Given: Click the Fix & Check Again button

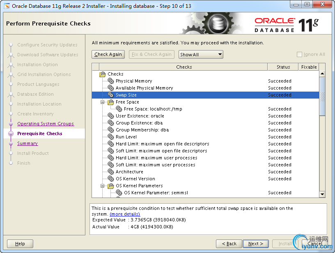Looking at the screenshot, I should (151, 54).
